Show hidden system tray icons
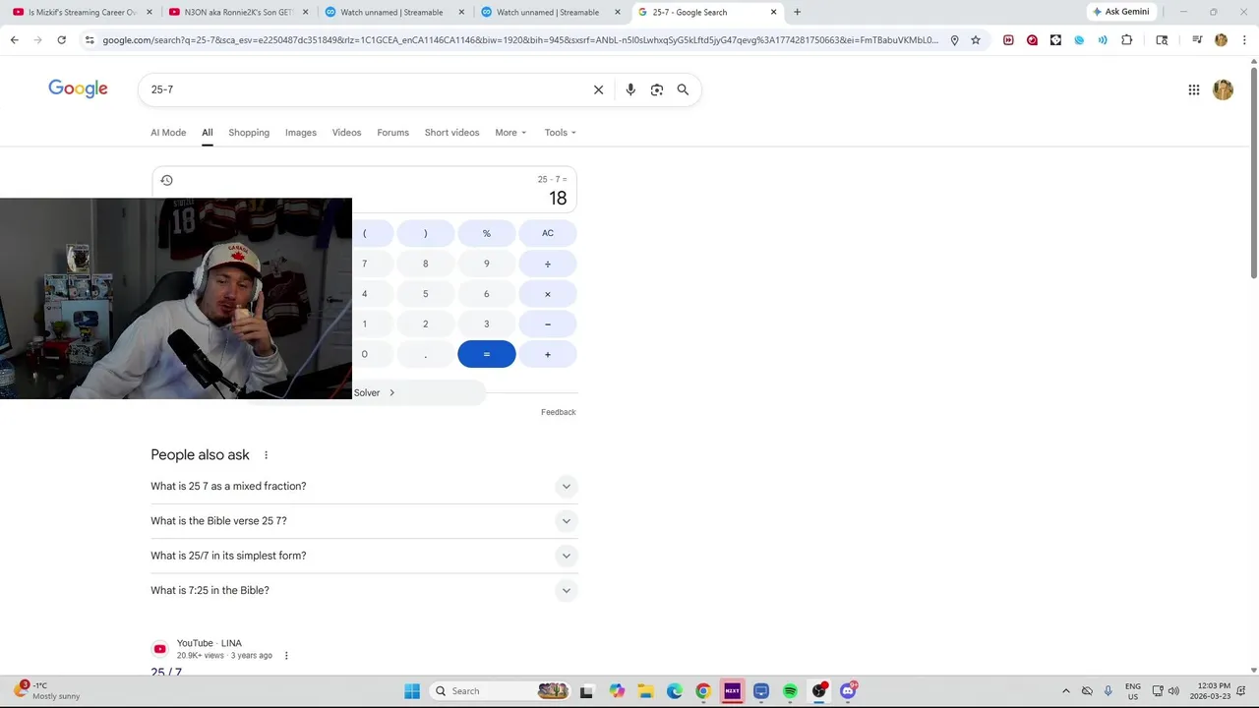Screen dimensions: 1259x708 tap(1065, 691)
